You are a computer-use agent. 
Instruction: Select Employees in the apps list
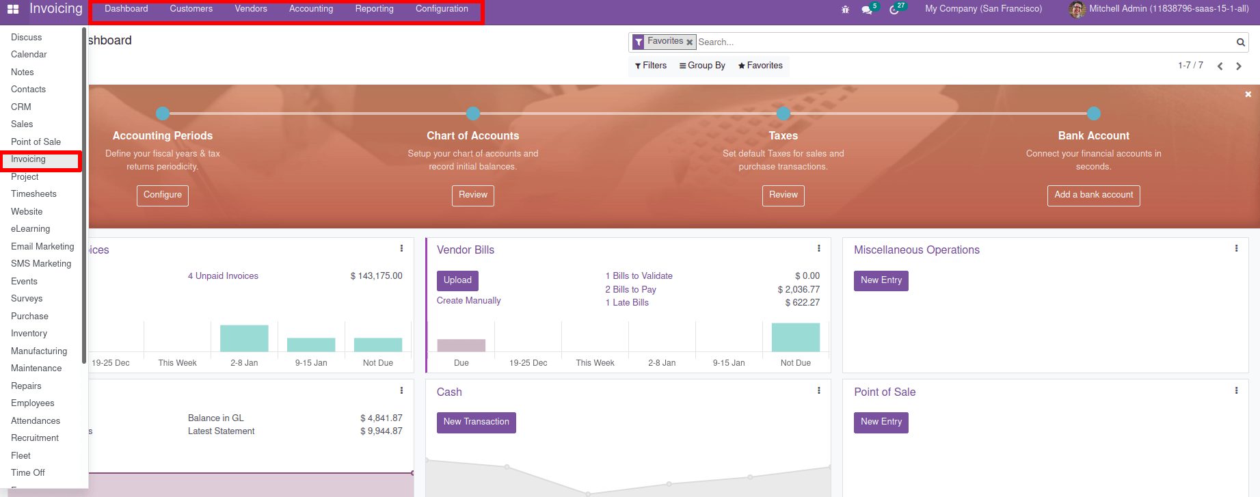click(33, 403)
